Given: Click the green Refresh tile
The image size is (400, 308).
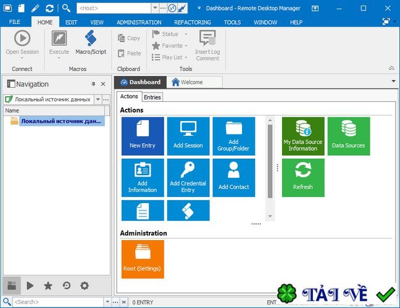Looking at the screenshot, I should pos(303,178).
